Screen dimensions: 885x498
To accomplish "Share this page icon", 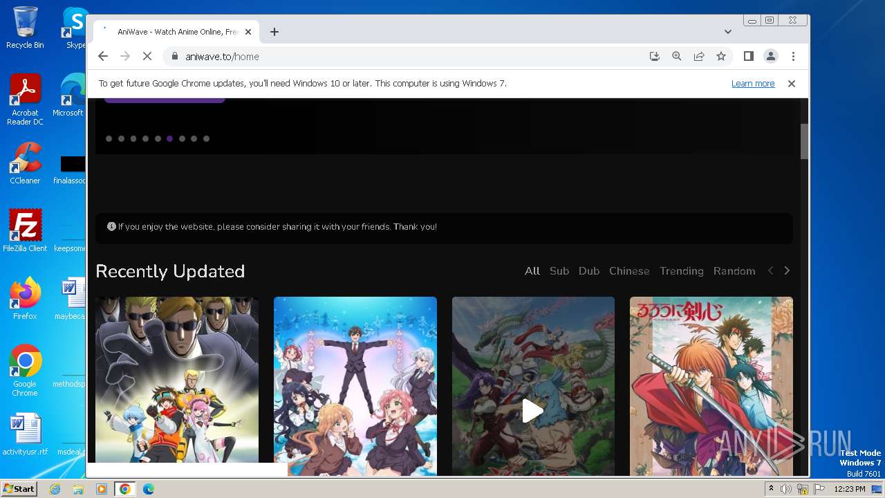I will 699,57.
